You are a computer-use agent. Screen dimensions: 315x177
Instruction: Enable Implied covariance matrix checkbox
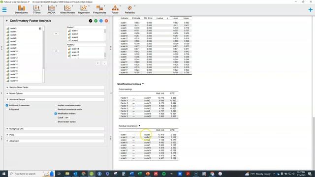click(x=56, y=105)
